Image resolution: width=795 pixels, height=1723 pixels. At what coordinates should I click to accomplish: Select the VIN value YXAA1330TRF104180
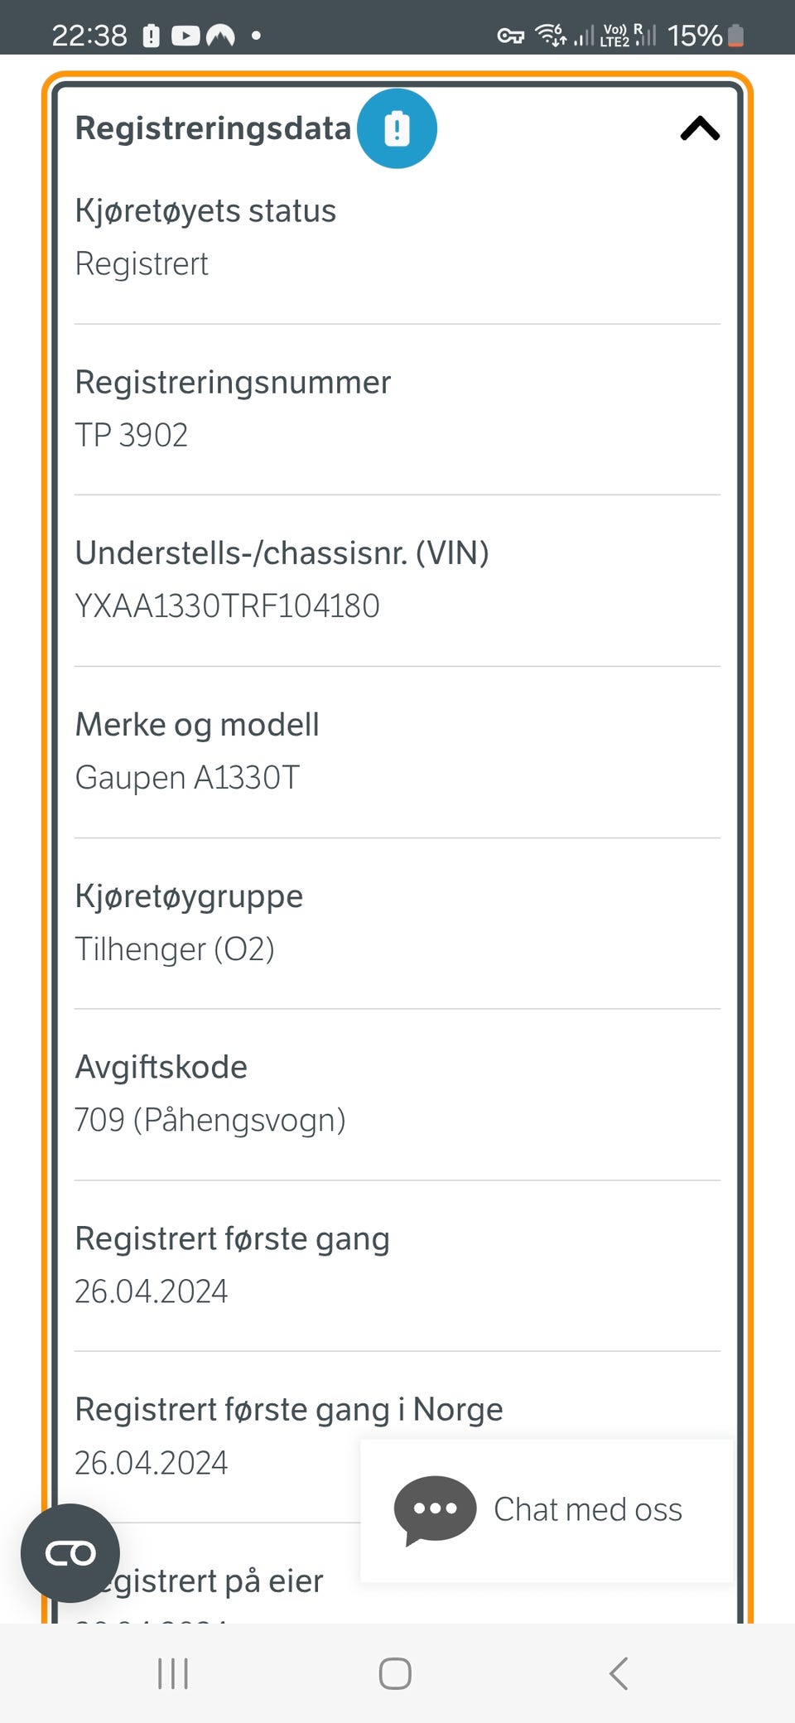[x=227, y=606]
